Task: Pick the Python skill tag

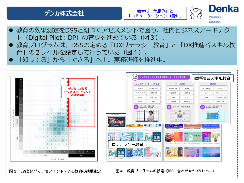Action: pyautogui.click(x=173, y=97)
